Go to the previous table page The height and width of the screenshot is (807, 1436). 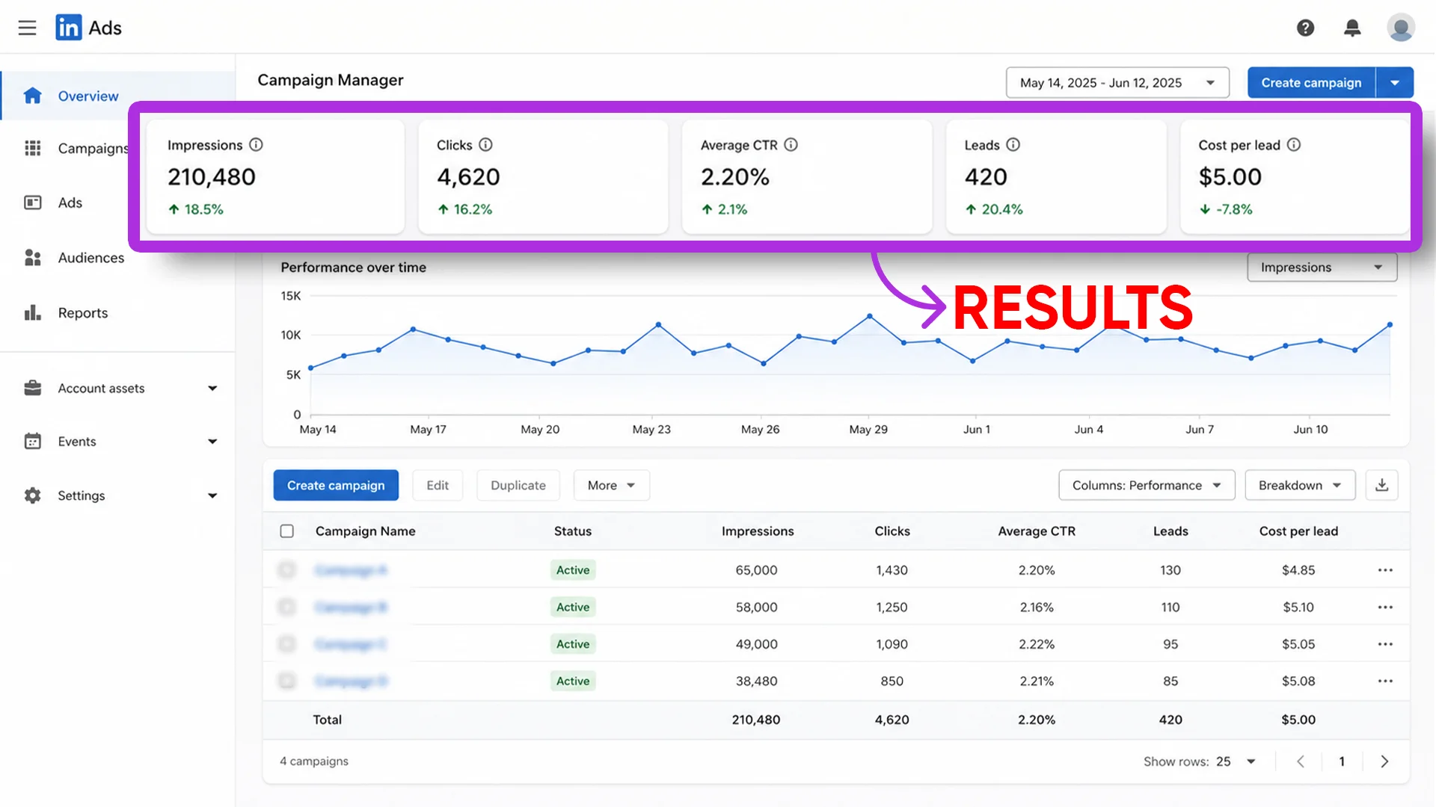pos(1301,761)
